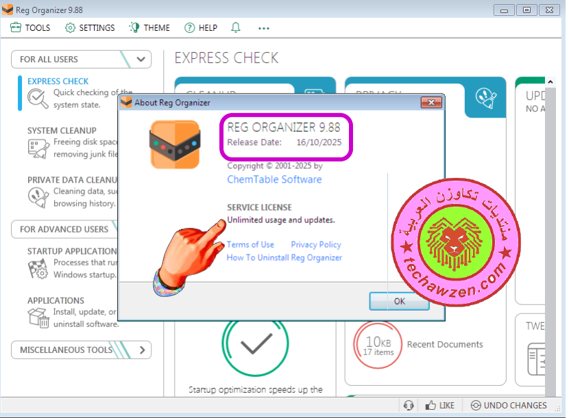Click the System Cleanup broom icon
The height and width of the screenshot is (418, 569).
point(38,148)
